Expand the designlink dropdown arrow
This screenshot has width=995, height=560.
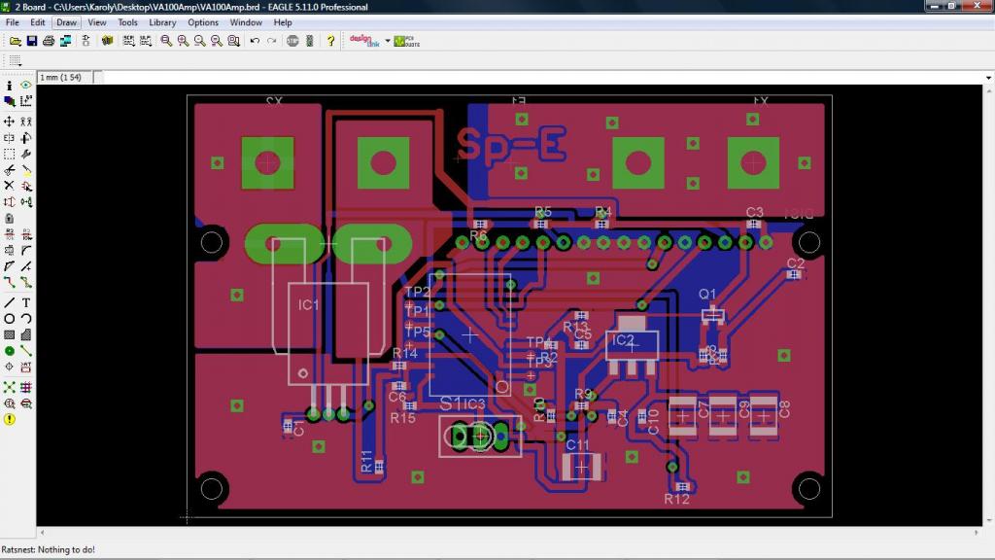(387, 41)
